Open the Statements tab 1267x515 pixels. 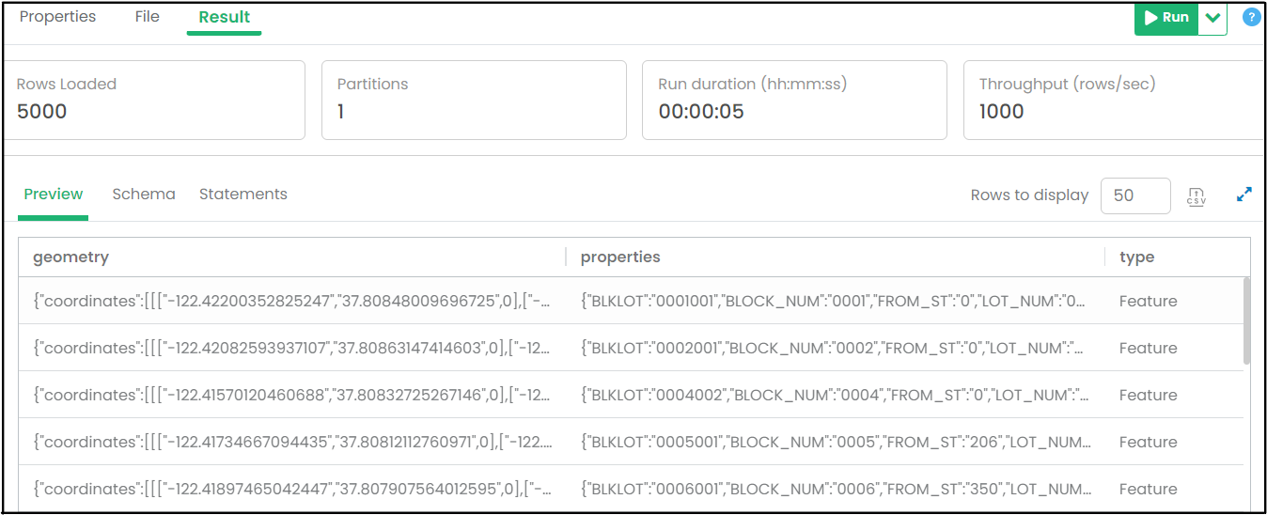pyautogui.click(x=243, y=195)
